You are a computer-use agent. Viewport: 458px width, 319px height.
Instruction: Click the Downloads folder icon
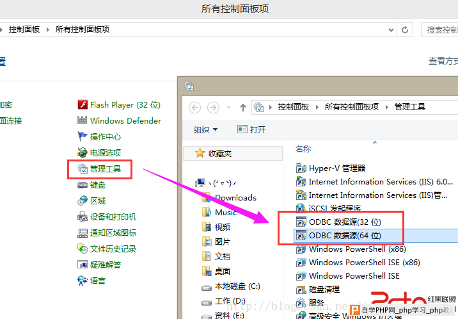[207, 197]
